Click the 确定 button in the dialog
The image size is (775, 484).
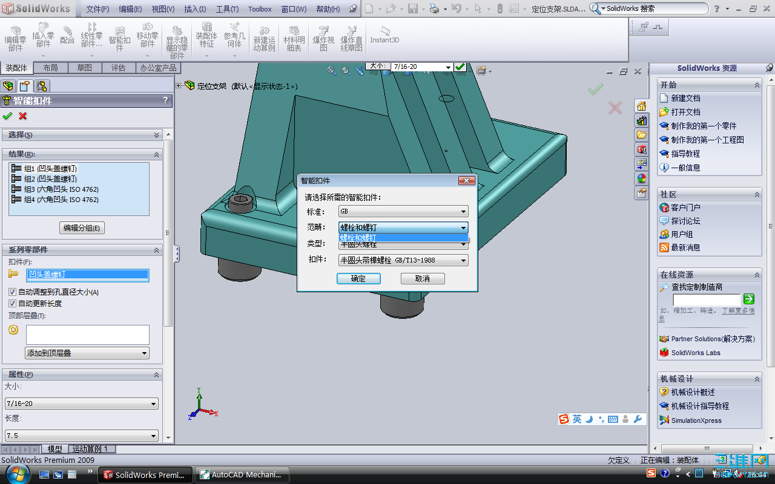[358, 278]
